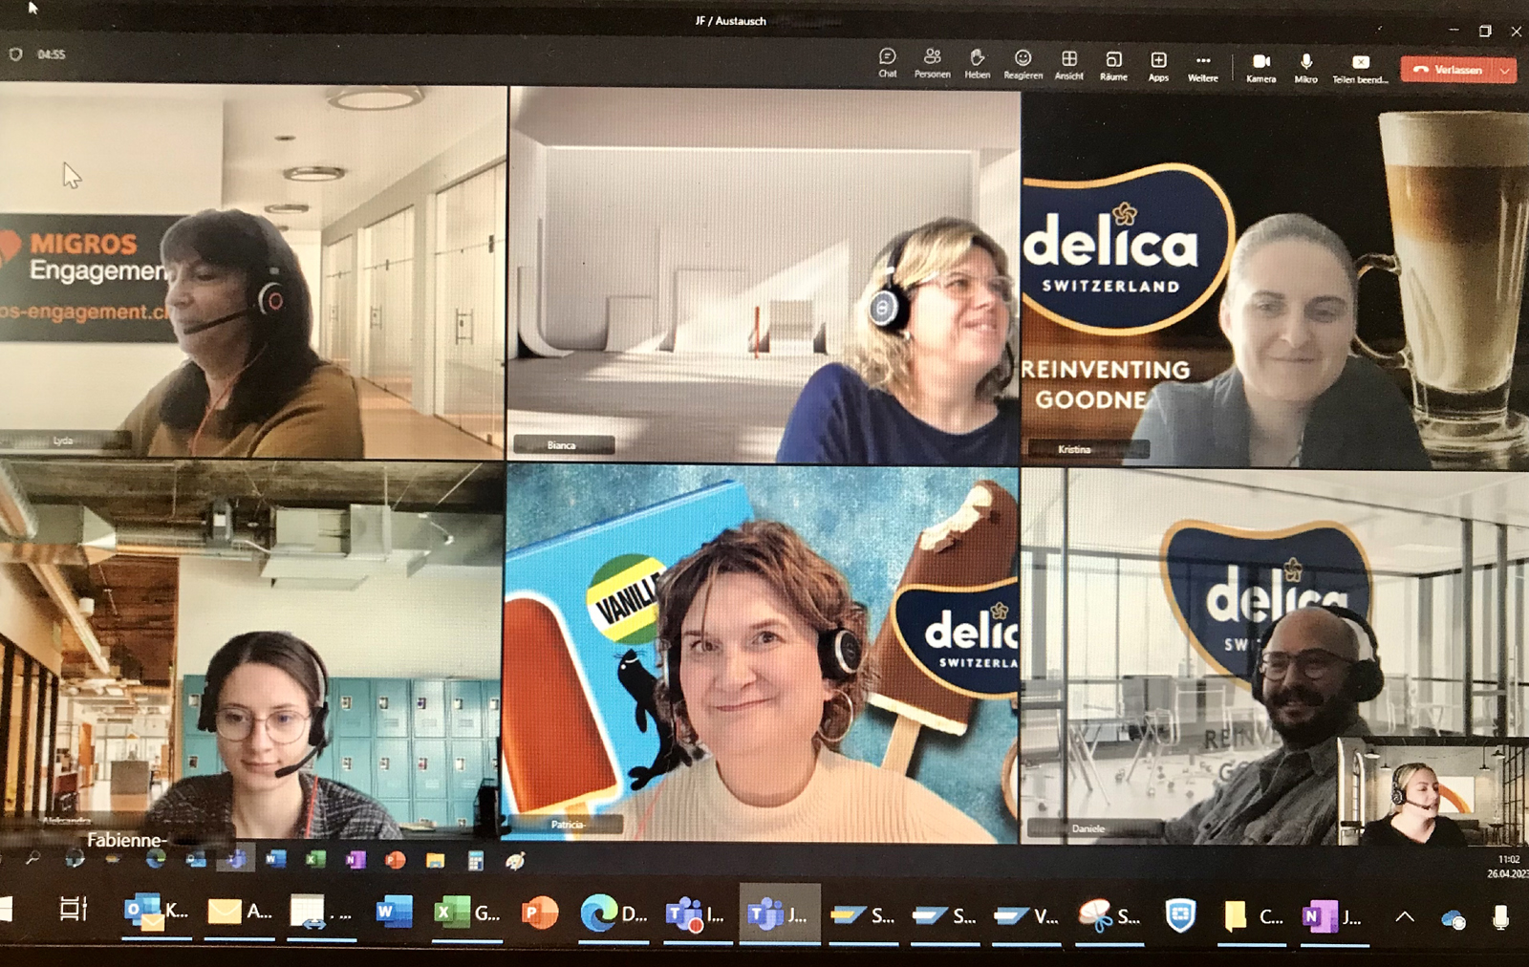The image size is (1529, 967).
Task: Click the Bianca name label
Action: (x=562, y=445)
